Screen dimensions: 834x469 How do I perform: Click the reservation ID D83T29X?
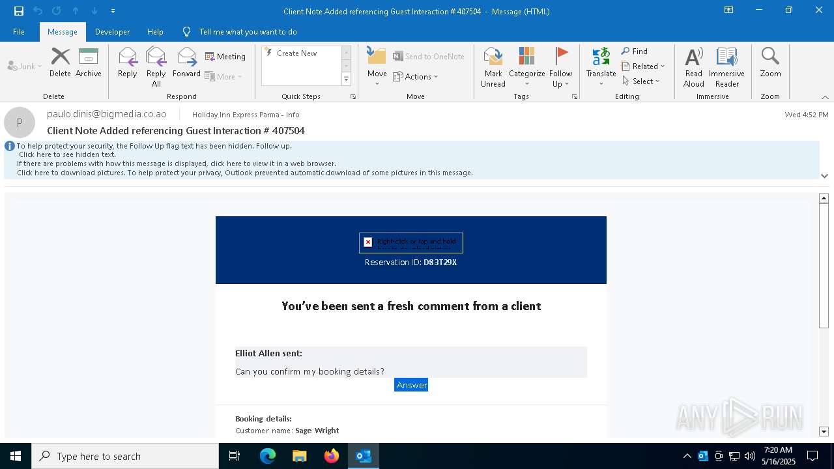(x=440, y=263)
